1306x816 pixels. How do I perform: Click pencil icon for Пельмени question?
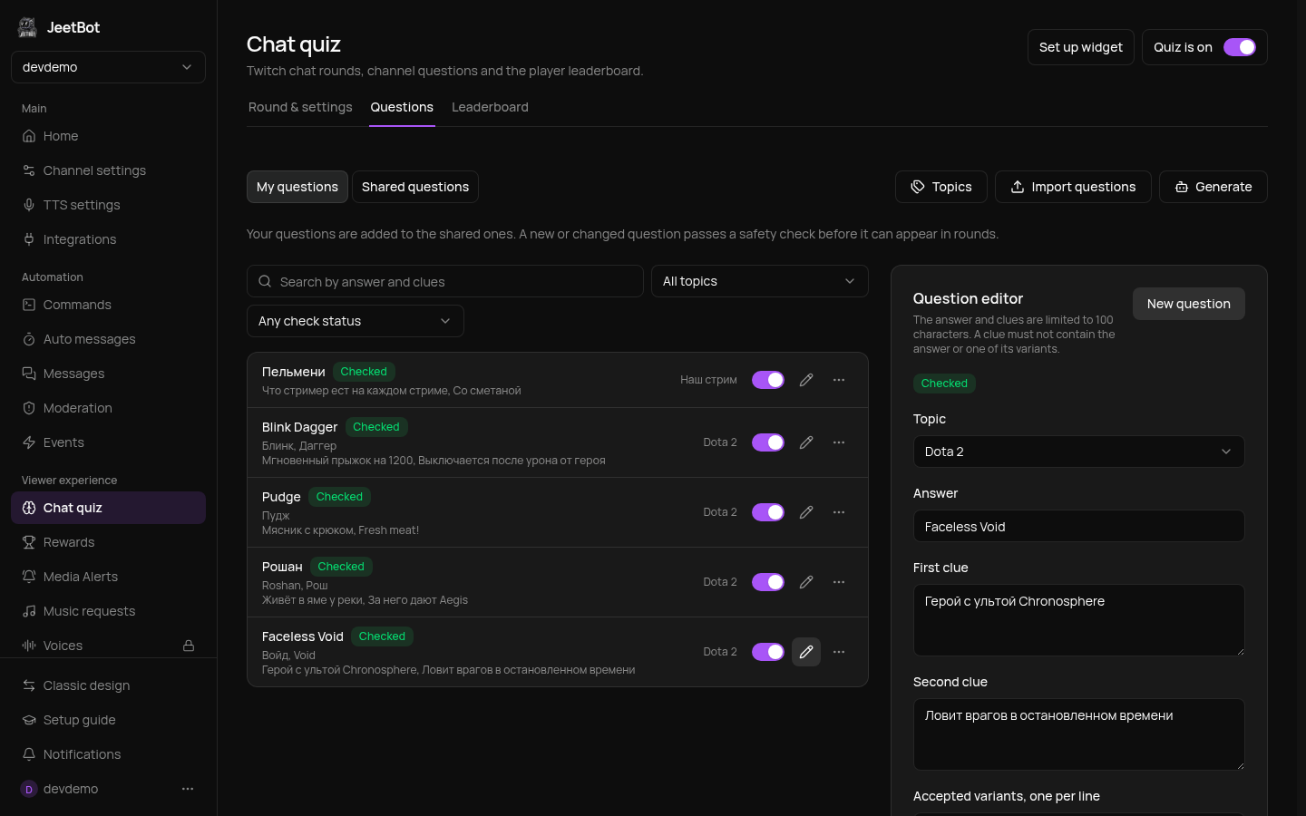(x=806, y=380)
